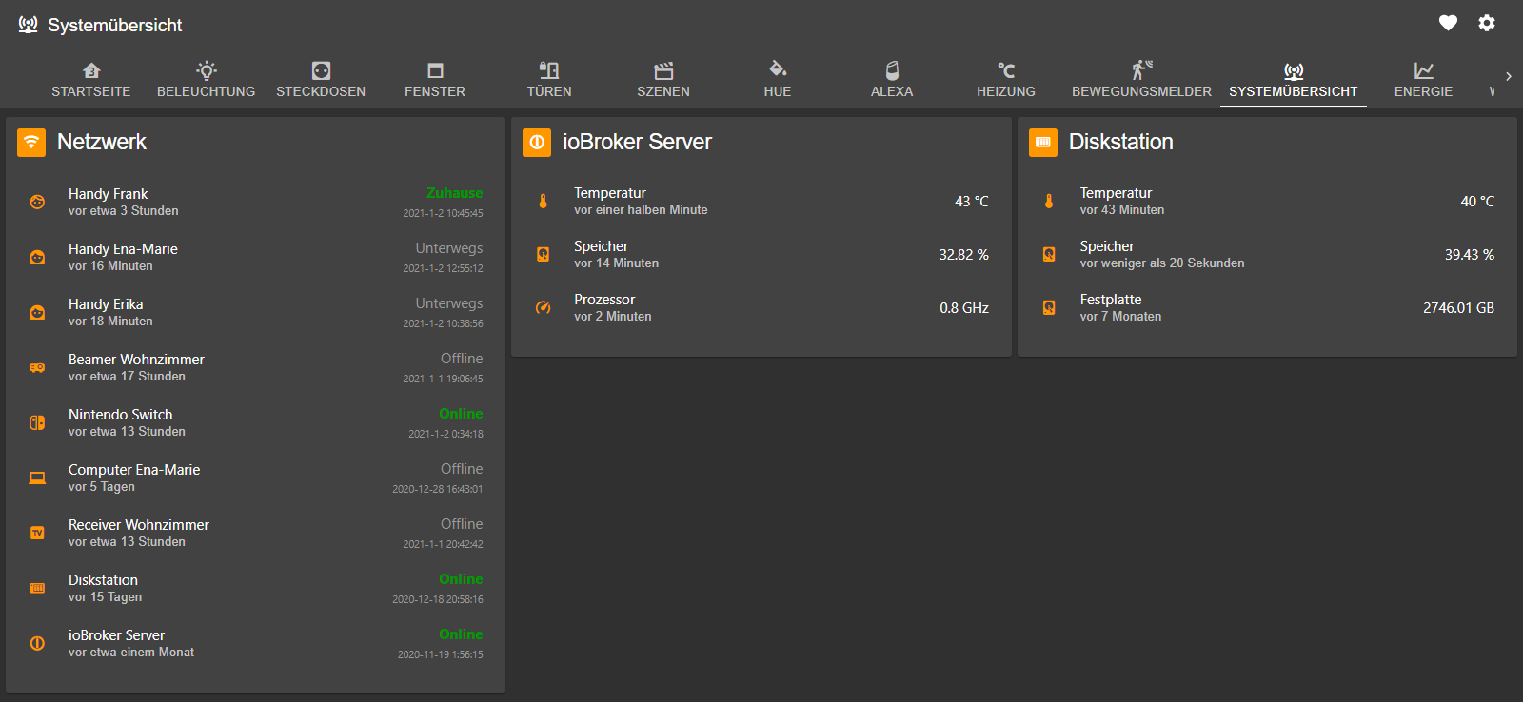Click the ioBroker Speicher disk icon
This screenshot has width=1523, height=702.
[x=543, y=254]
